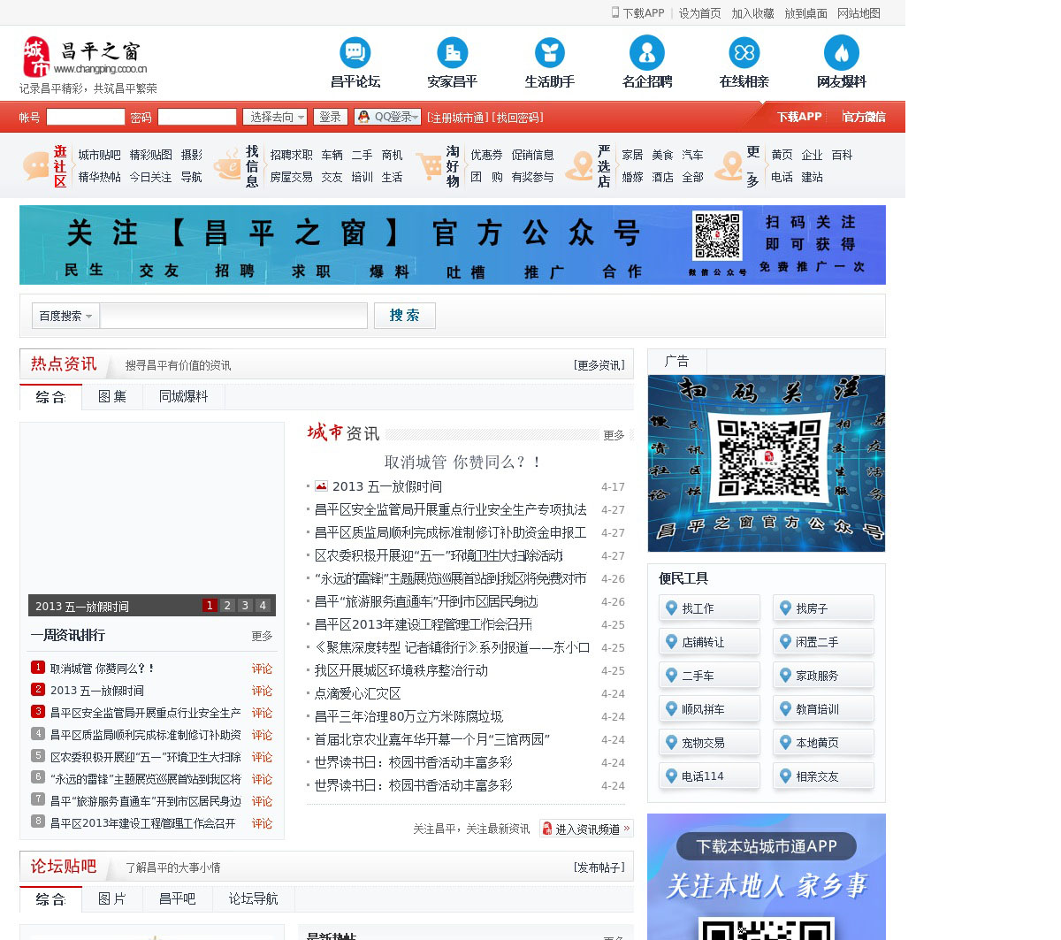Screen dimensions: 1061x940
Task: Click the 昌平之窗 site logo
Action: (x=84, y=57)
